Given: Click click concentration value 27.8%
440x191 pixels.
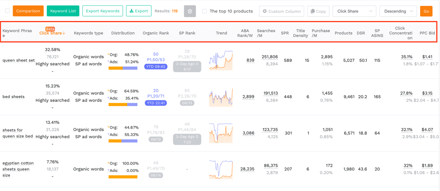Looking at the screenshot, I should [x=406, y=93].
